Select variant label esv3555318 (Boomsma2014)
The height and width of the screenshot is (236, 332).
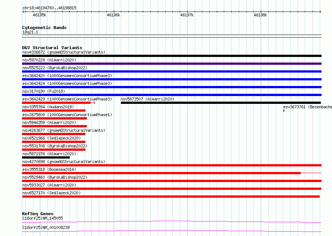click(49, 169)
